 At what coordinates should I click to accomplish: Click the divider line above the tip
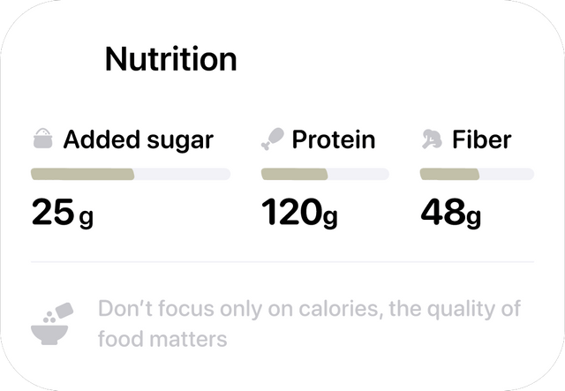pos(282,262)
